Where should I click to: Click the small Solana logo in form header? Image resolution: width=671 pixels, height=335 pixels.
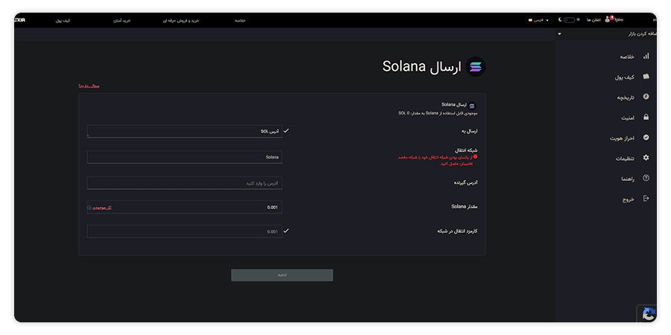[x=472, y=105]
